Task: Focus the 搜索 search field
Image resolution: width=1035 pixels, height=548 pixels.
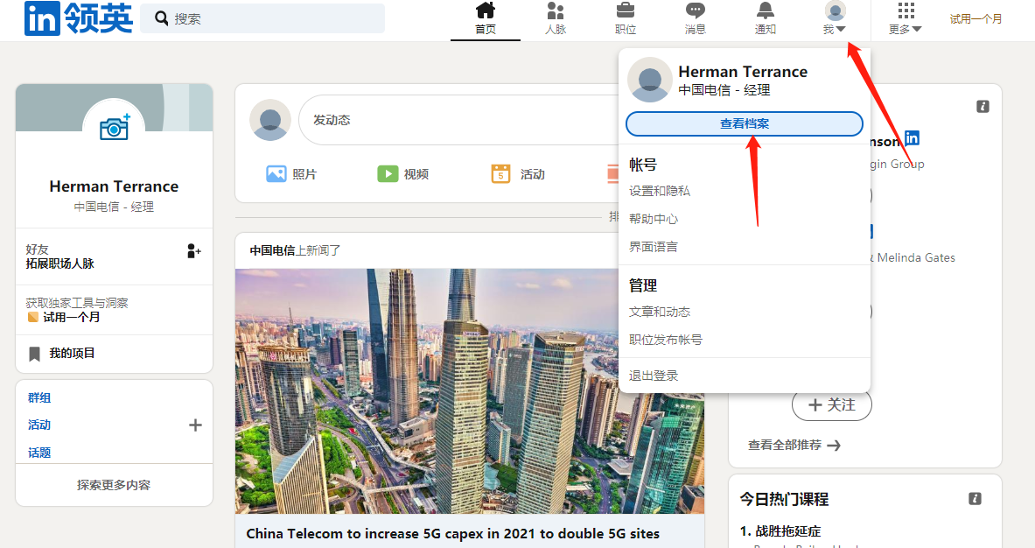Action: click(262, 18)
